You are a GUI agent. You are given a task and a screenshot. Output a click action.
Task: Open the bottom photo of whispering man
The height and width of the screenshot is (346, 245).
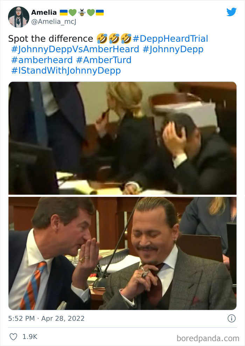122,253
